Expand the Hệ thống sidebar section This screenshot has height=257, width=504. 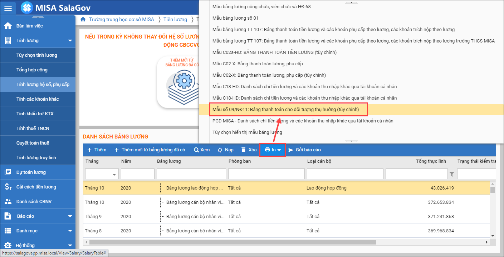click(x=70, y=246)
